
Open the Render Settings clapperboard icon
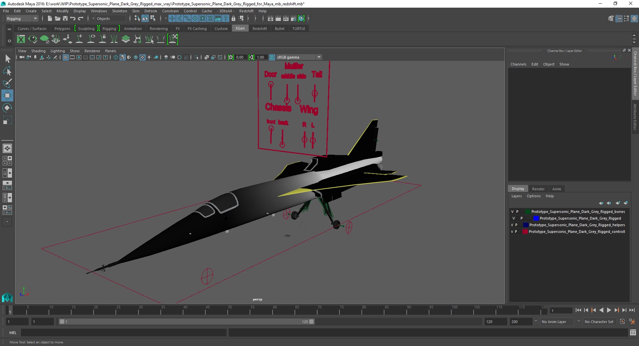click(x=294, y=19)
